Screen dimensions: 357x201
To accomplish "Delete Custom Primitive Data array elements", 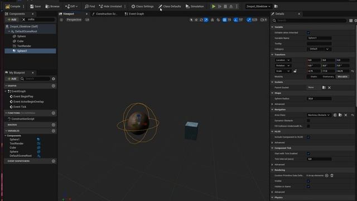I will click(332, 175).
